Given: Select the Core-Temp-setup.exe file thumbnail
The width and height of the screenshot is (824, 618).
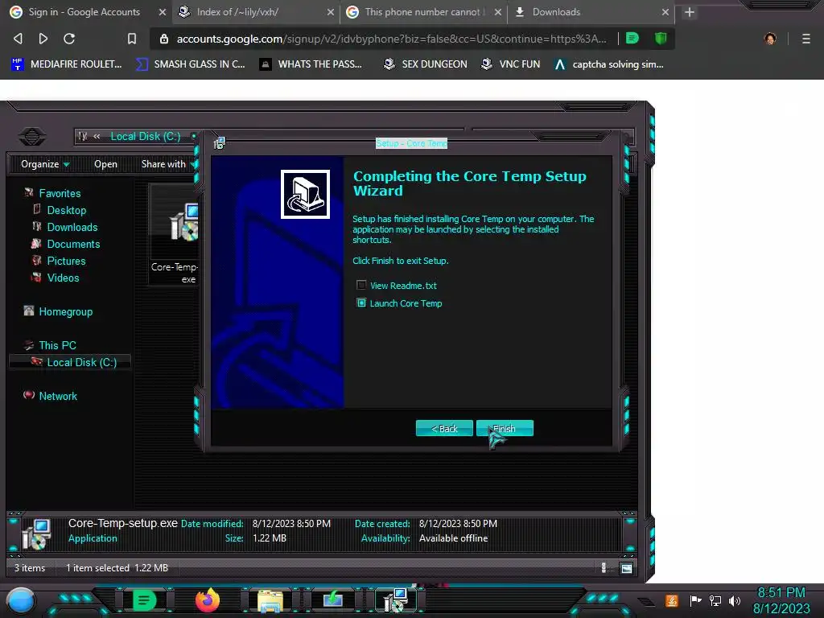Looking at the screenshot, I should [174, 234].
